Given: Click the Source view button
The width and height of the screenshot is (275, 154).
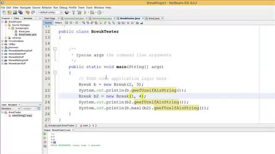Looking at the screenshot, I should [x=48, y=23].
